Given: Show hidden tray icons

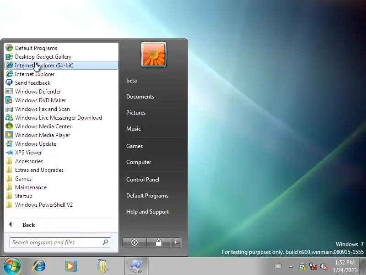Looking at the screenshot, I should (x=291, y=266).
